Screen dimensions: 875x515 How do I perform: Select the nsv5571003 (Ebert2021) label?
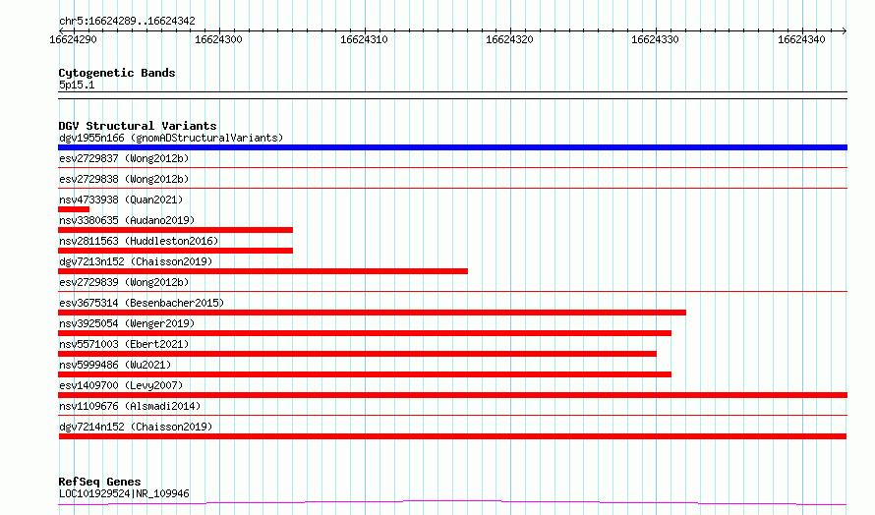[124, 344]
